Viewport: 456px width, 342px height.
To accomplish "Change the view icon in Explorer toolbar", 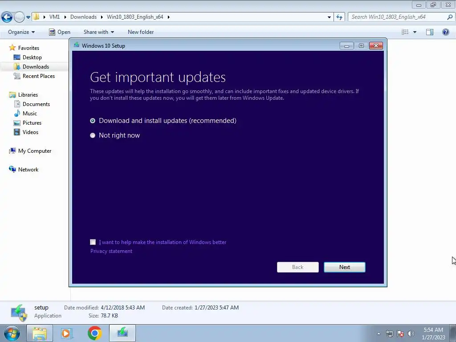I will [x=405, y=32].
